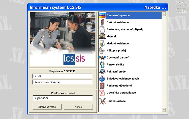Click the red exclamation icon for Upomínky

102,93
